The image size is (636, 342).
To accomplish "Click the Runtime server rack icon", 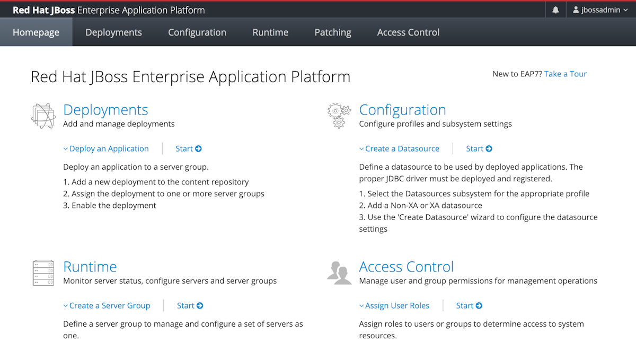I will coord(43,273).
